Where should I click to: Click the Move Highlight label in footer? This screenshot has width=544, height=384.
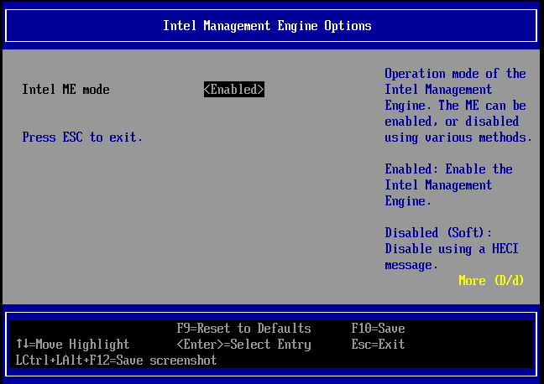[82, 345]
